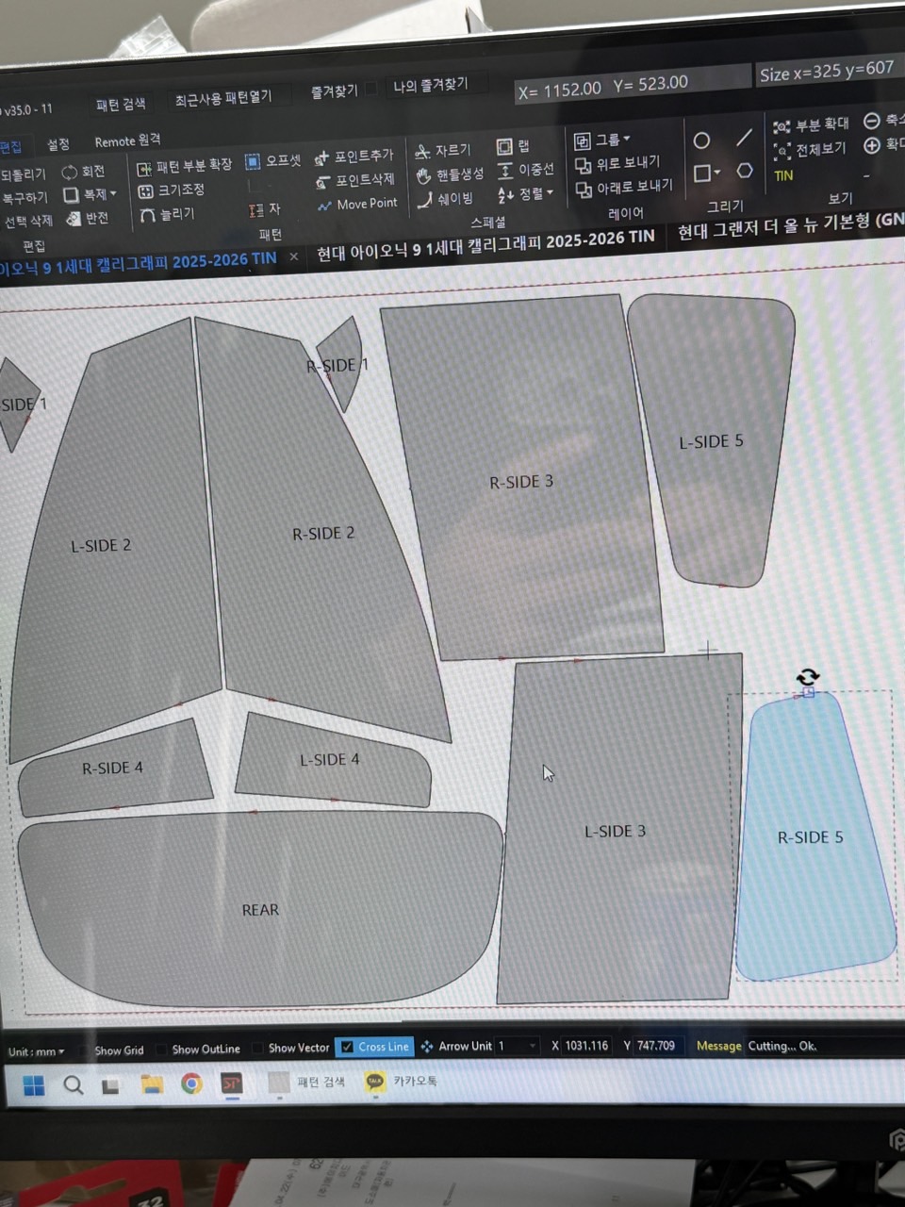Screen dimensions: 905x1207
Task: Toggle the Cross Line checkbox
Action: pos(347,1047)
